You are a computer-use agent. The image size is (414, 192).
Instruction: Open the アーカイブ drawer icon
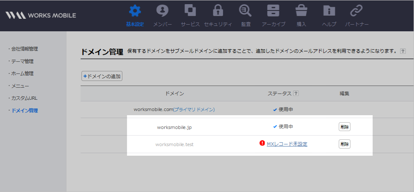(x=273, y=10)
